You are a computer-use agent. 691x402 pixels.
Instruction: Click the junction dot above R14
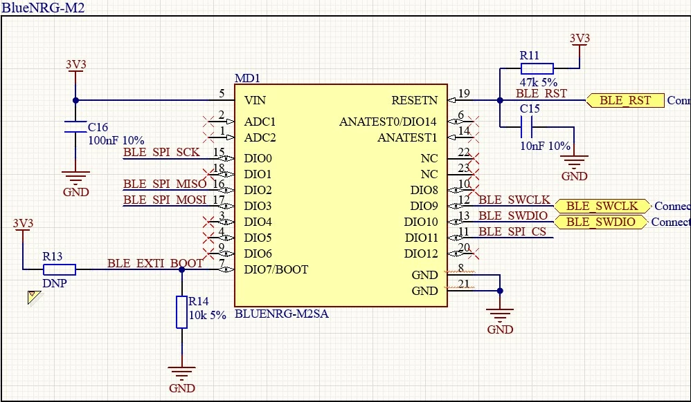tap(181, 269)
